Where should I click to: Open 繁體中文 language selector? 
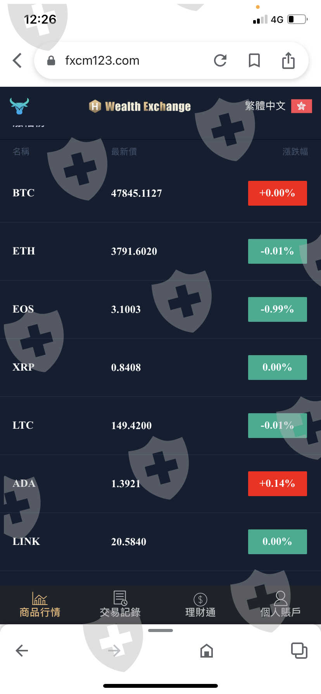[265, 106]
